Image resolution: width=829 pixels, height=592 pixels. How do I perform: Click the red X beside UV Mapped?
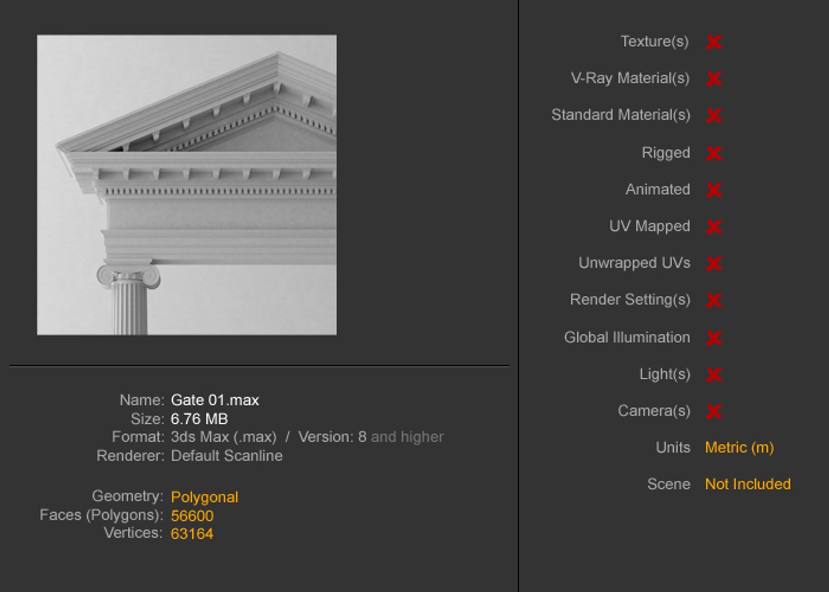(714, 226)
